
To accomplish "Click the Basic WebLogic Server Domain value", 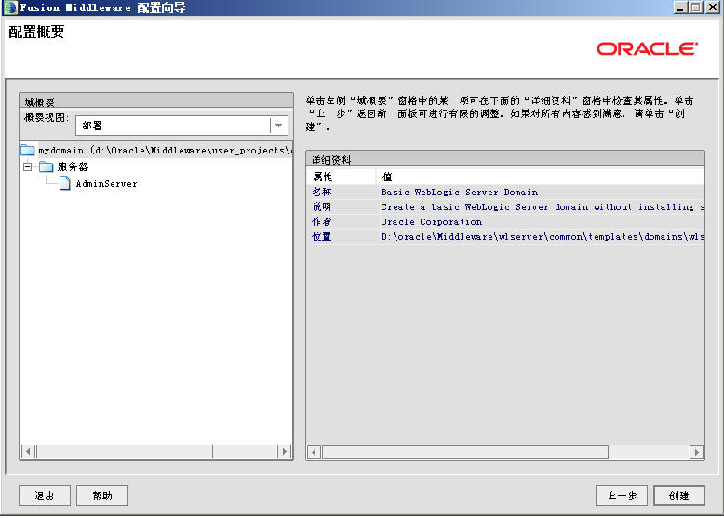I will (460, 192).
